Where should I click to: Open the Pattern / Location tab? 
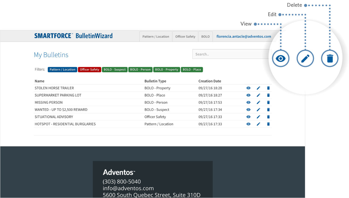point(156,37)
